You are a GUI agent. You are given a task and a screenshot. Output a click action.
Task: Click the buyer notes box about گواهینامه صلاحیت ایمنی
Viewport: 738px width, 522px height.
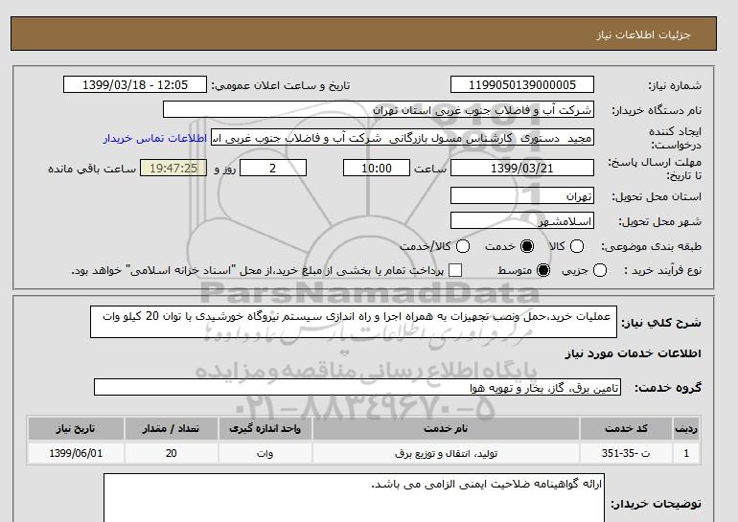point(354,498)
